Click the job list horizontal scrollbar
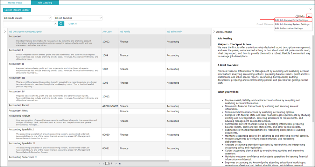The width and height of the screenshot is (315, 167). coord(89,161)
